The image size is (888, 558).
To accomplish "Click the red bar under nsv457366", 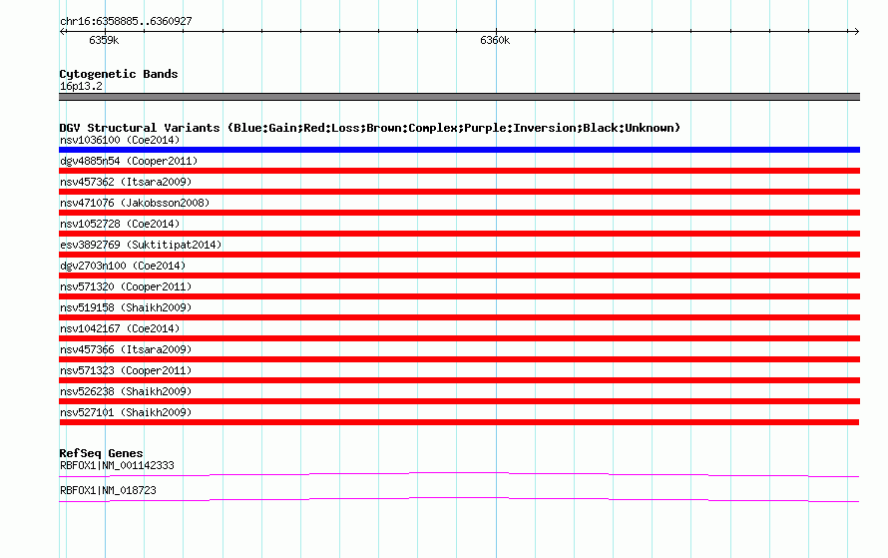I will [x=459, y=359].
